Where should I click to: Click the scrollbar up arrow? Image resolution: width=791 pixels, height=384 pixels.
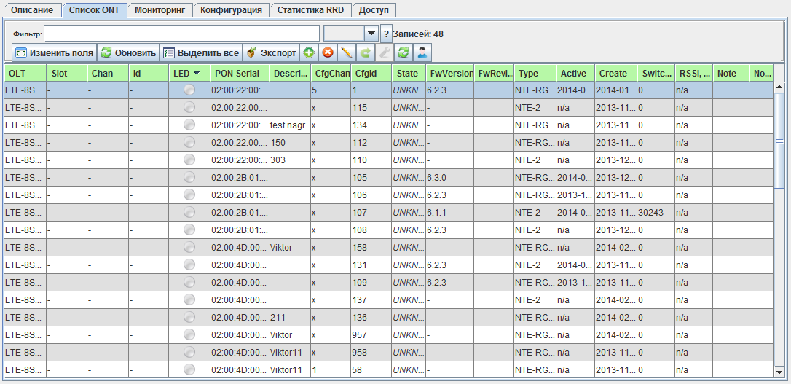tap(779, 86)
